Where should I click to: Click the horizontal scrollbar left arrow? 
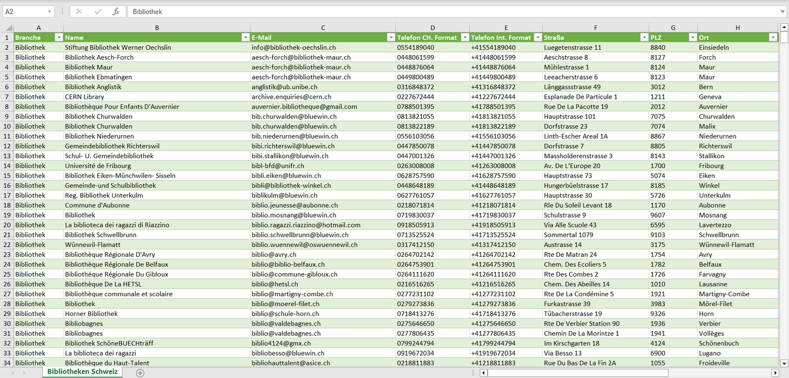(x=483, y=373)
